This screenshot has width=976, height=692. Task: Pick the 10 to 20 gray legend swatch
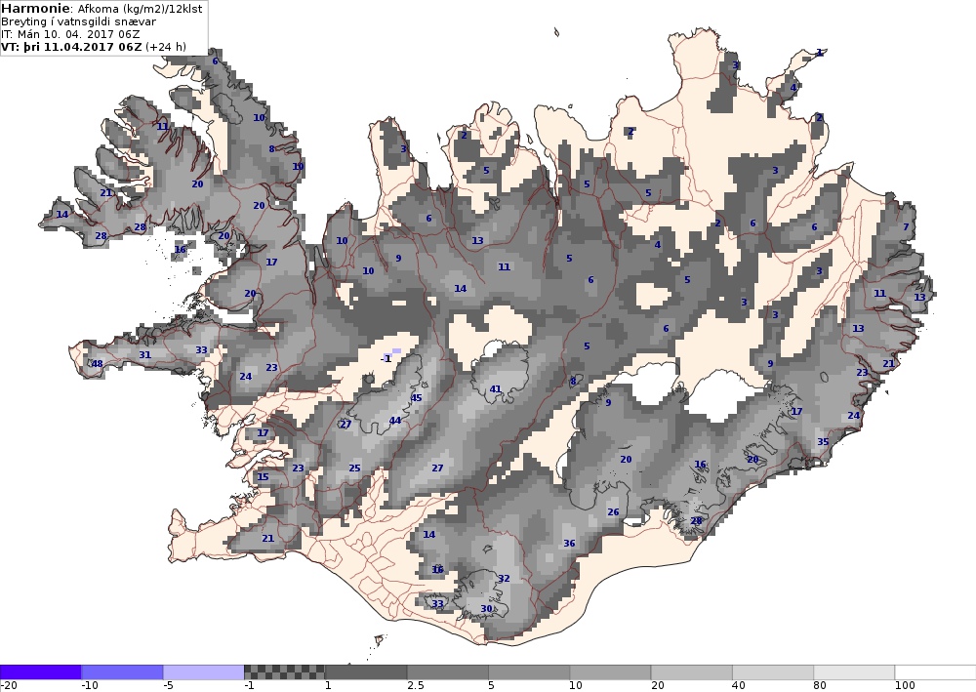[611, 672]
